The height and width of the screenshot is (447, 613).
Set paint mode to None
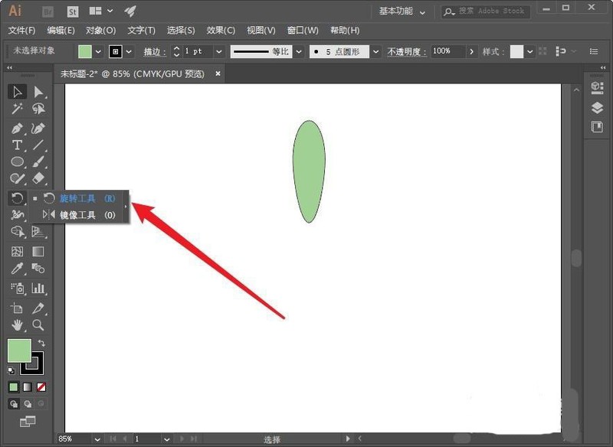pos(41,387)
